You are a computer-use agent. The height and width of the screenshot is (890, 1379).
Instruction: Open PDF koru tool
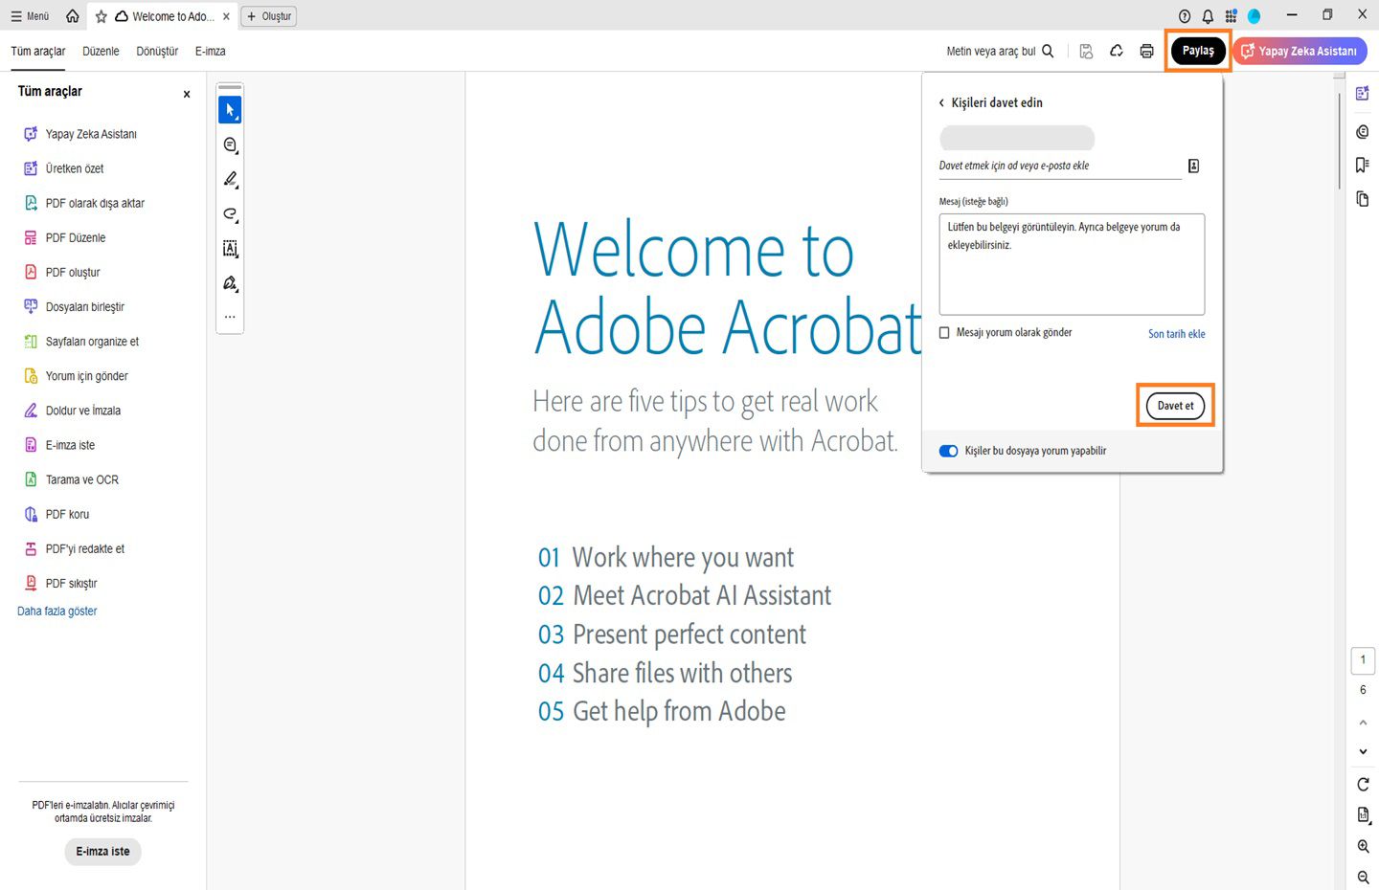click(x=57, y=514)
